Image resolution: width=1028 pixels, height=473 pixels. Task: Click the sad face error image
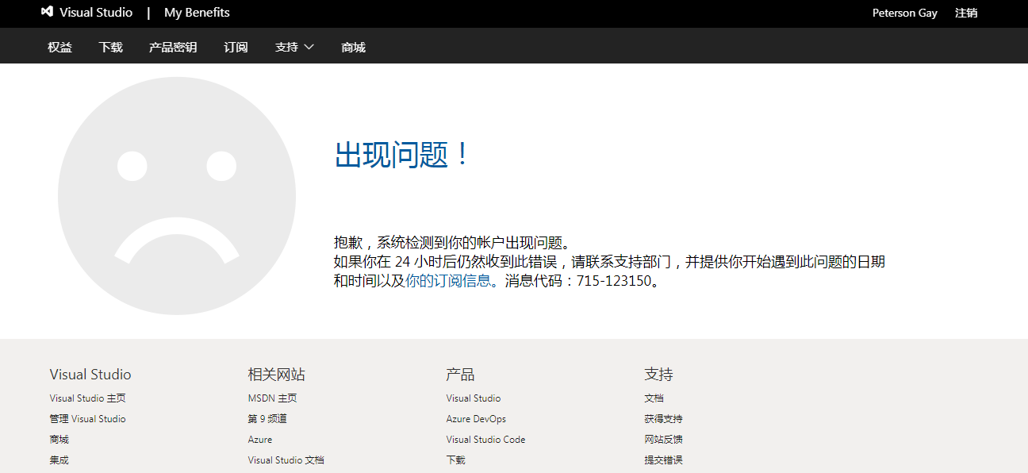[177, 196]
